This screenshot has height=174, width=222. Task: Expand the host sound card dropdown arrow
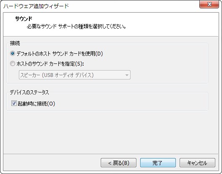coord(127,75)
